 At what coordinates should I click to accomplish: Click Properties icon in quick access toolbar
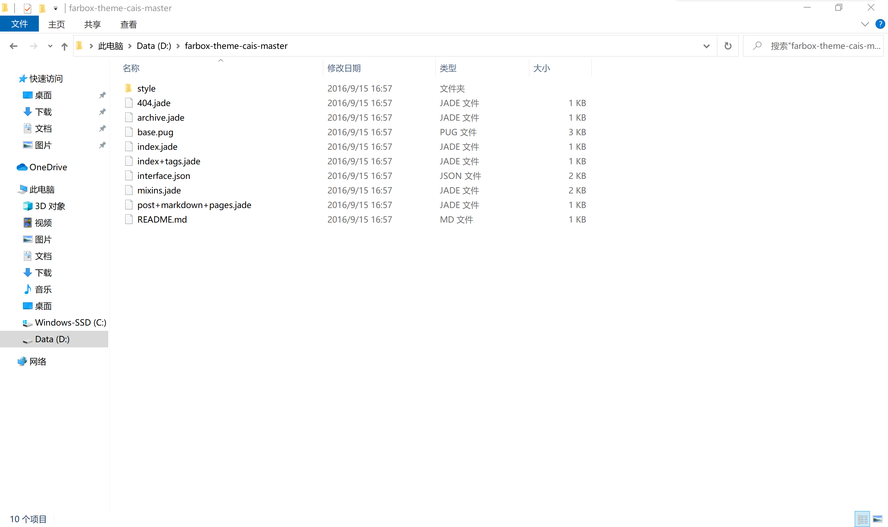[x=27, y=8]
